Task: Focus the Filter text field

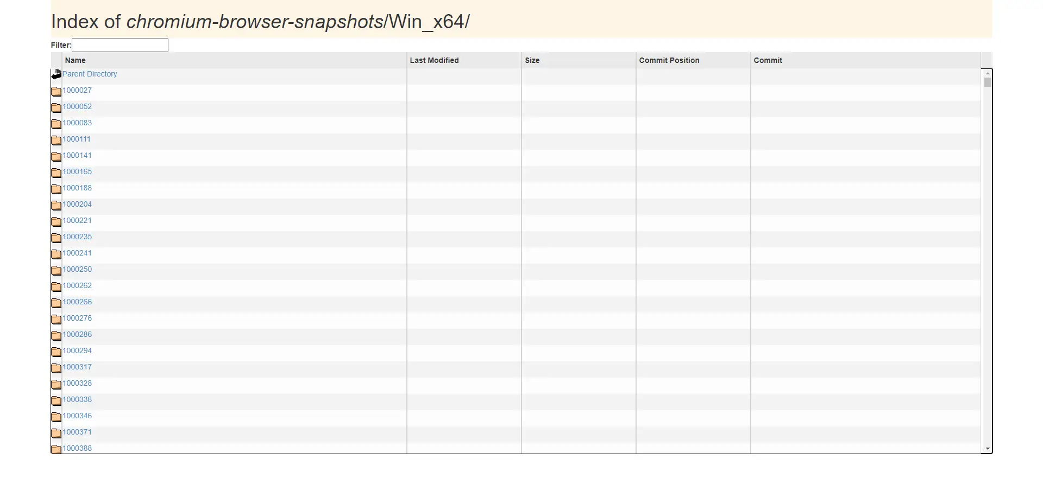Action: click(120, 45)
